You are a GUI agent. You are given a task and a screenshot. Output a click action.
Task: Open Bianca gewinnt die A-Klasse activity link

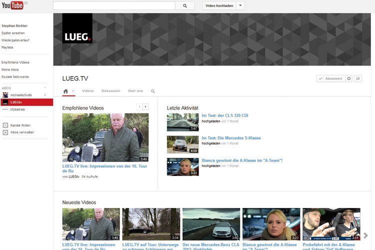click(x=242, y=160)
